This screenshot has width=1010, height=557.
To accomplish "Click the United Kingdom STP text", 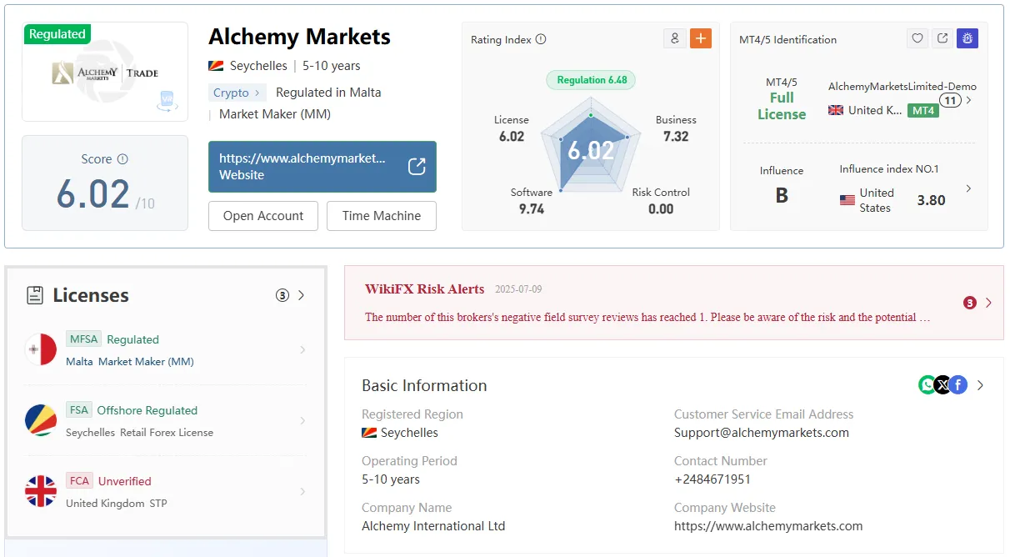I will [117, 504].
